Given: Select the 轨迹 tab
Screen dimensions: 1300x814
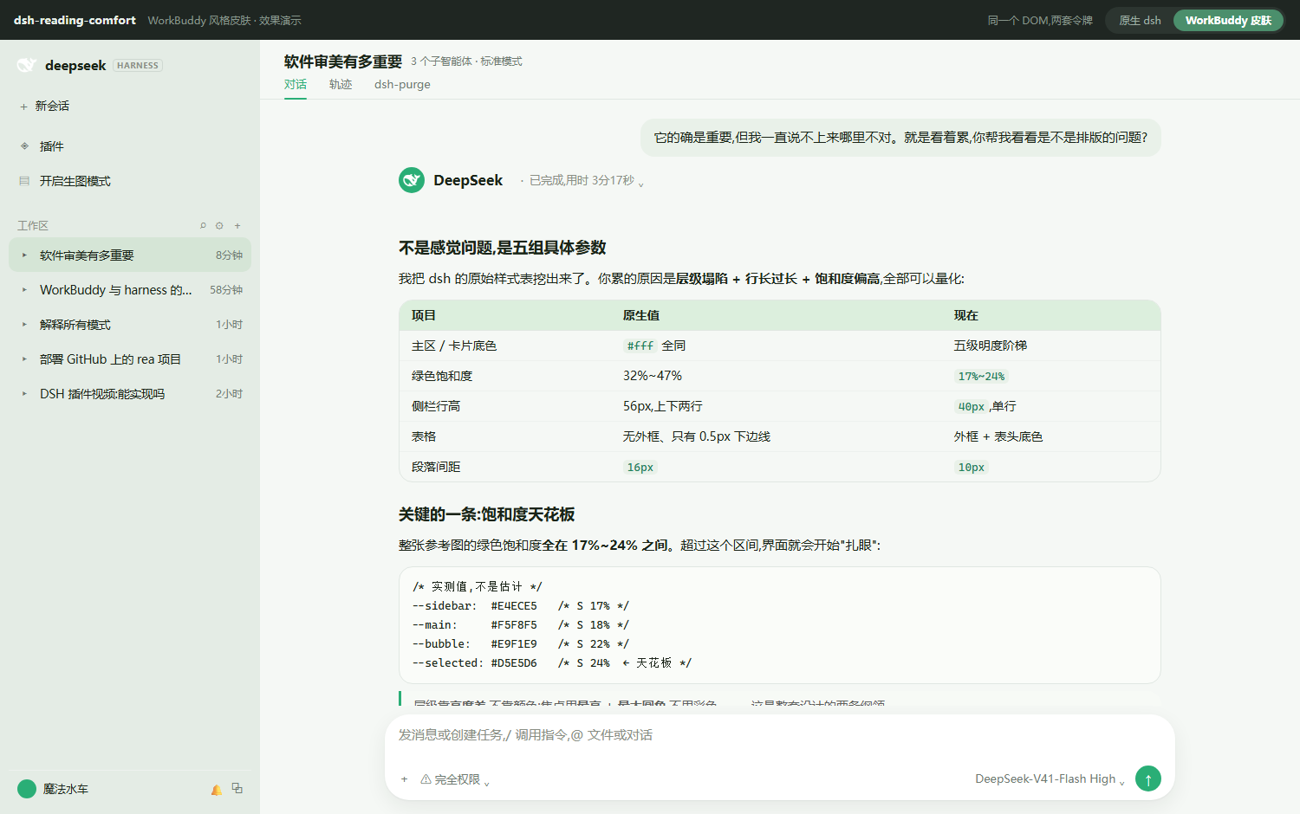Looking at the screenshot, I should (x=341, y=85).
